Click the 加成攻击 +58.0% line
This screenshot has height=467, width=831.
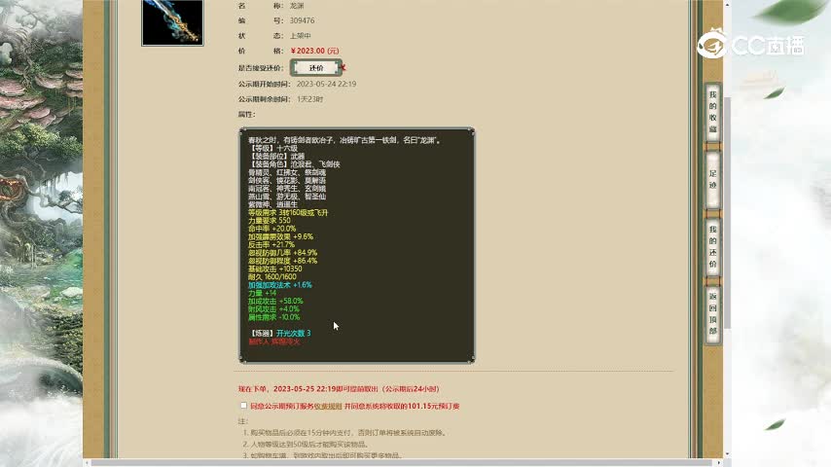[x=275, y=301]
